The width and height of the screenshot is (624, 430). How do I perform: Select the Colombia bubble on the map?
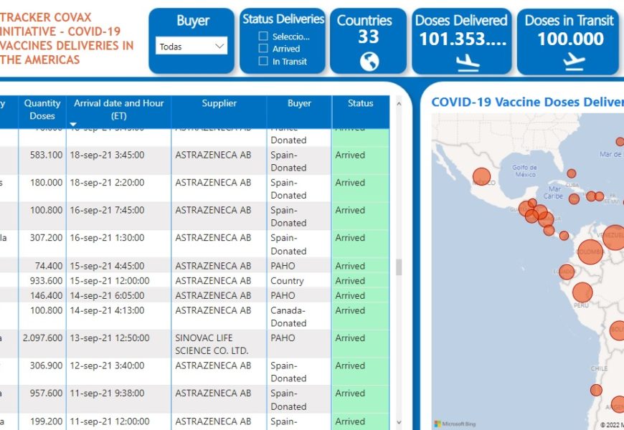coord(590,252)
